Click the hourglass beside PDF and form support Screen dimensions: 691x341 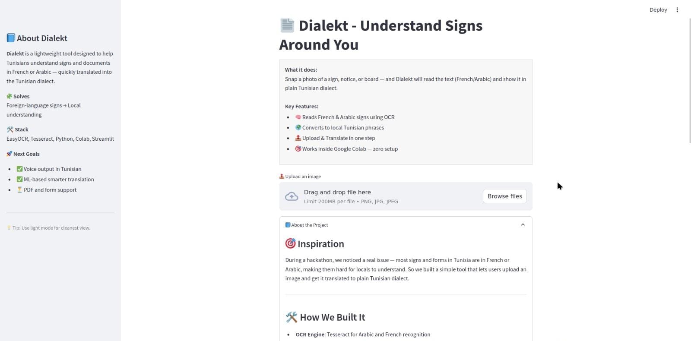click(19, 189)
